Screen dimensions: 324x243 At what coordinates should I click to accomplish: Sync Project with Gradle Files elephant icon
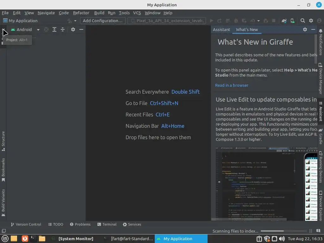(x=284, y=21)
